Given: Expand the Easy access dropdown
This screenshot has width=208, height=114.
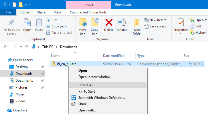Looking at the screenshot, I should (x=157, y=26).
